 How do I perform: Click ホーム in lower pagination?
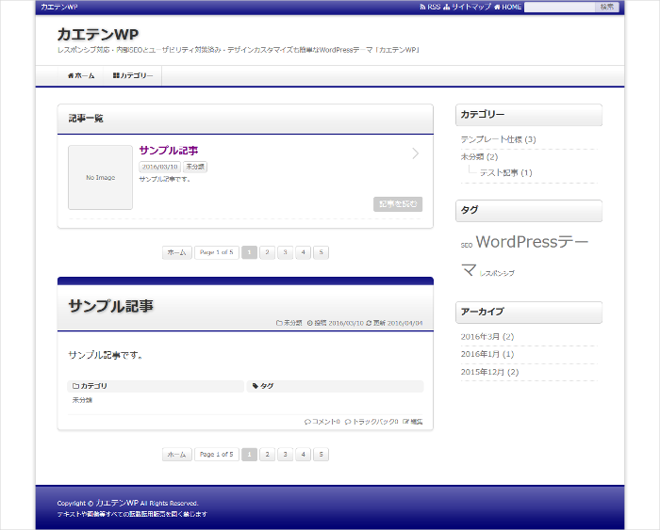(x=177, y=455)
